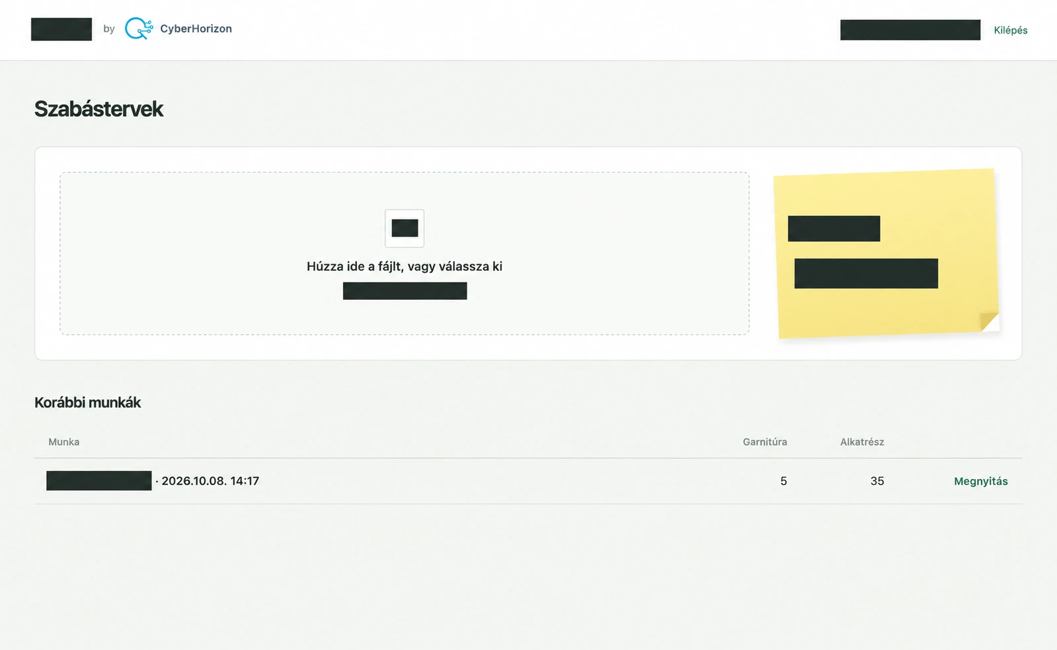Image resolution: width=1057 pixels, height=650 pixels.
Task: Click the file upload icon in the drop zone
Action: (405, 228)
